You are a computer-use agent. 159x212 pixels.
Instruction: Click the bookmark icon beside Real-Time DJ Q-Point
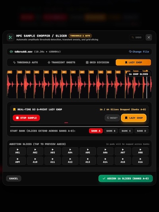[x=14, y=109]
